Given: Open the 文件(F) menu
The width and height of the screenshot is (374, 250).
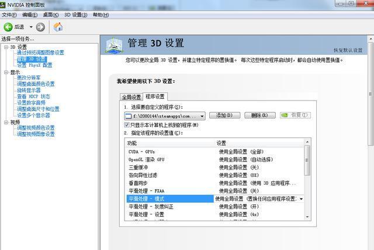Looking at the screenshot, I should 9,15.
